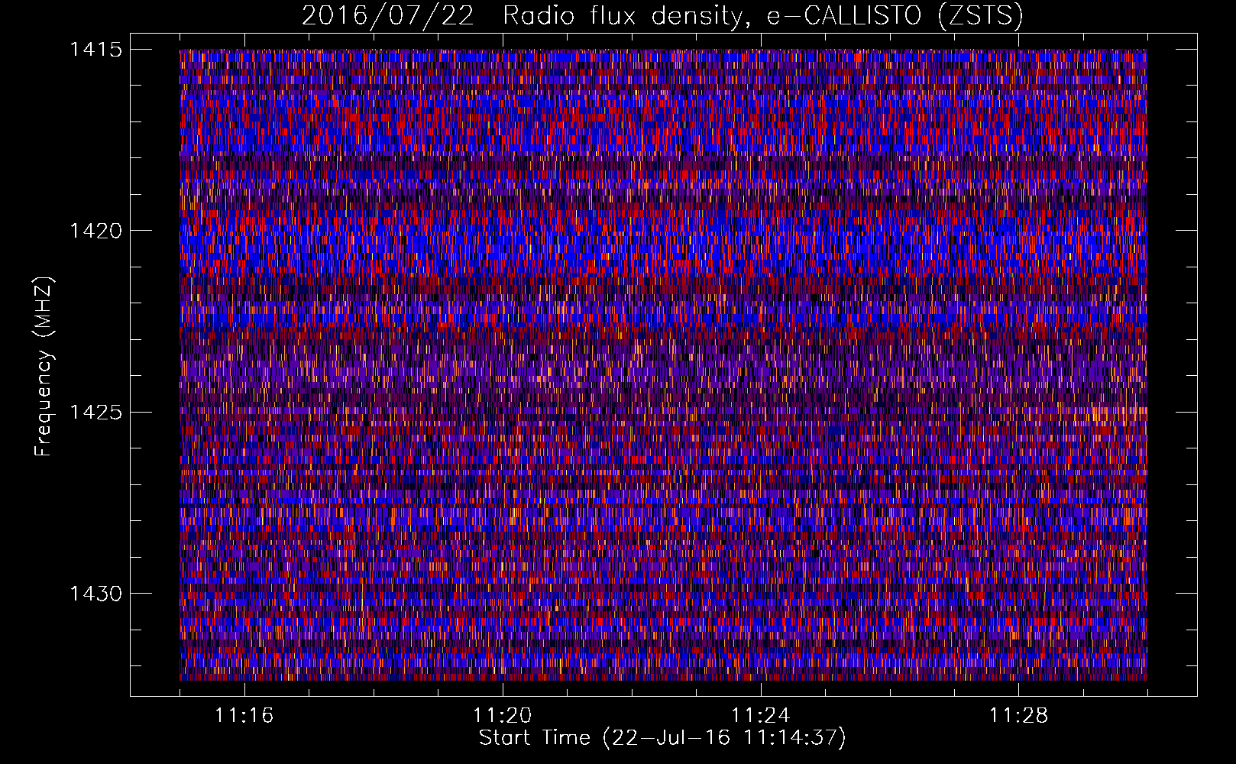This screenshot has width=1236, height=764.
Task: Click the 1430 frequency axis label
Action: (95, 594)
